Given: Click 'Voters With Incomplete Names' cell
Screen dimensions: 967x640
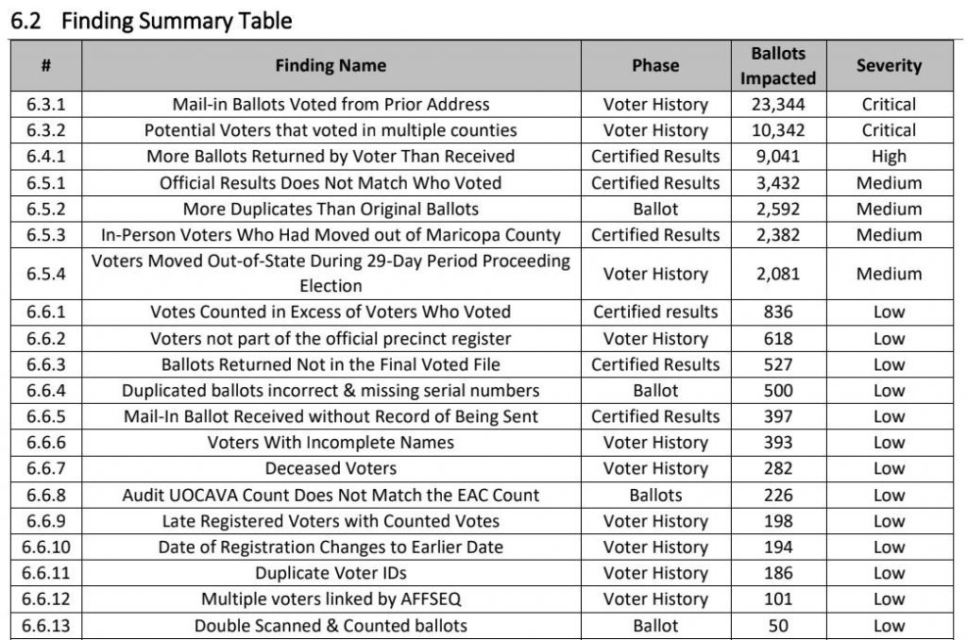Looking at the screenshot, I should tap(331, 443).
